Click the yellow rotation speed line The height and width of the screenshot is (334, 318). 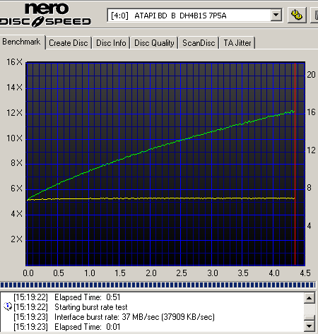(x=161, y=198)
